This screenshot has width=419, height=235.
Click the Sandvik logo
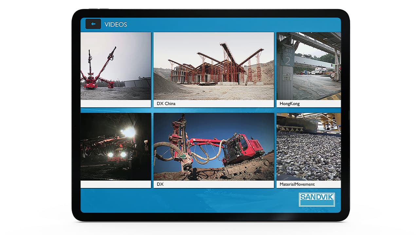(317, 199)
